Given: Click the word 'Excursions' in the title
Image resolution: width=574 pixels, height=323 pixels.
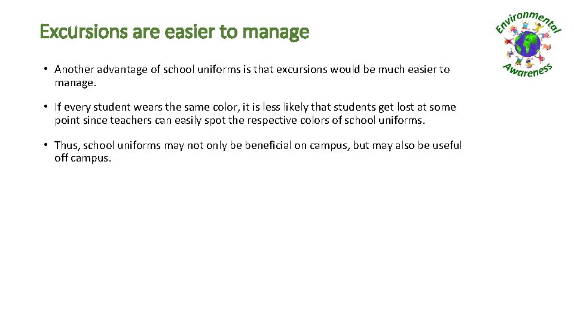Looking at the screenshot, I should (x=84, y=31).
